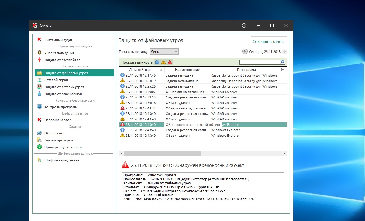Click the System Audit Kaspersky icon
Screen dimensions: 365x221
pos(39,40)
